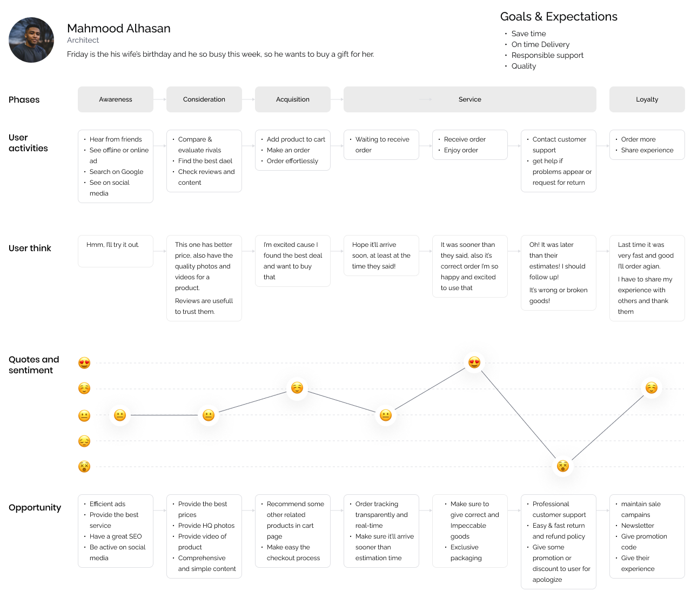698x598 pixels.
Task: Click the heart-eyes emoji on the sentiment scale legend
Action: point(84,363)
